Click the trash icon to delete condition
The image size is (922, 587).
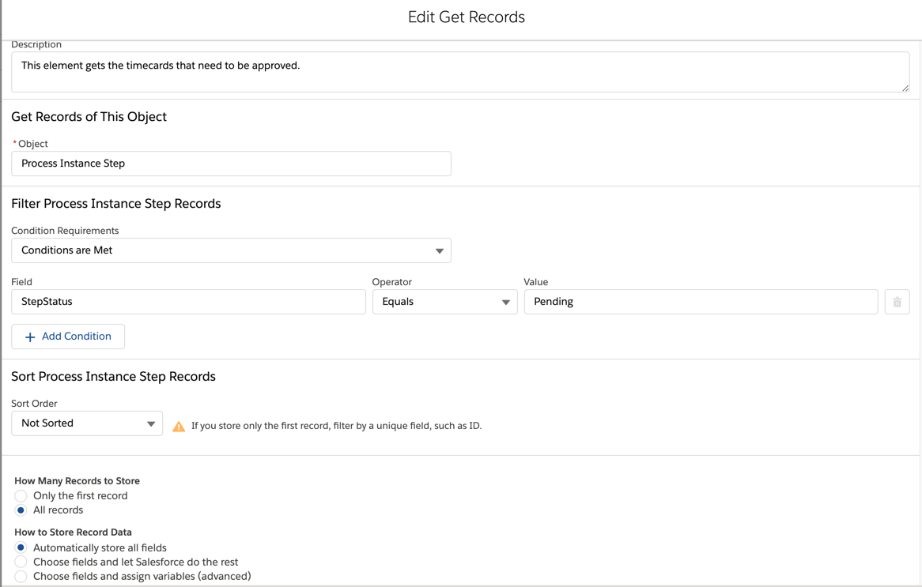897,302
